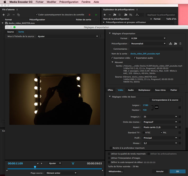This screenshot has width=188, height=176.
Task: Click the new preset group folder icon
Action: coord(115,15)
